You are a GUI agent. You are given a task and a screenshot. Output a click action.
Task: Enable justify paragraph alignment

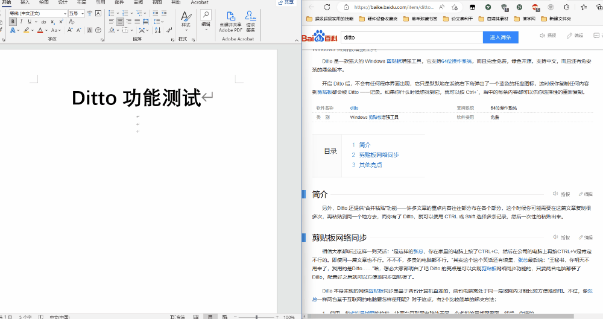(x=137, y=22)
